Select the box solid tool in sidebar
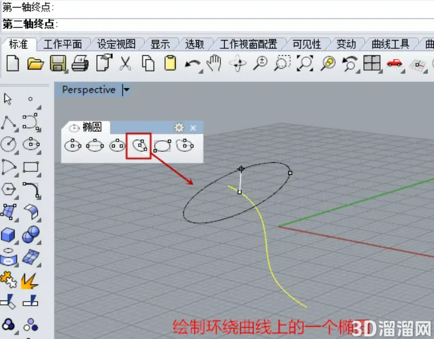Viewport: 434px width, 339px height. tap(8, 235)
